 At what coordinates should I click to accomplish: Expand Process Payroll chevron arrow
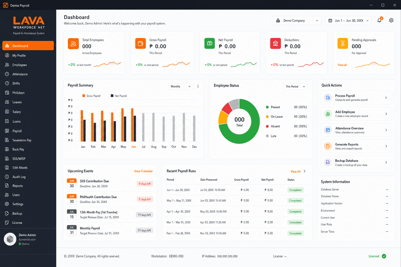[386, 98]
